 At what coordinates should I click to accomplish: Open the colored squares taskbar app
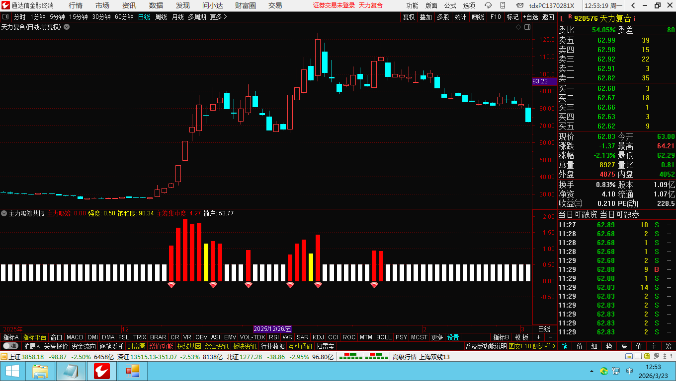pos(132,371)
